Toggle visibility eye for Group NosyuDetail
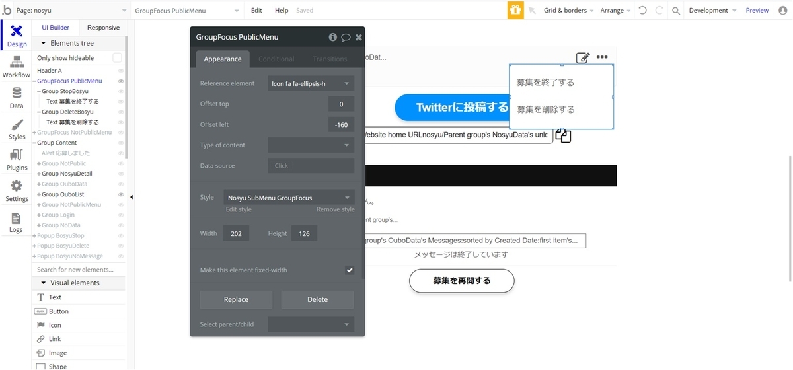Viewport: 793px width, 370px height. [121, 174]
